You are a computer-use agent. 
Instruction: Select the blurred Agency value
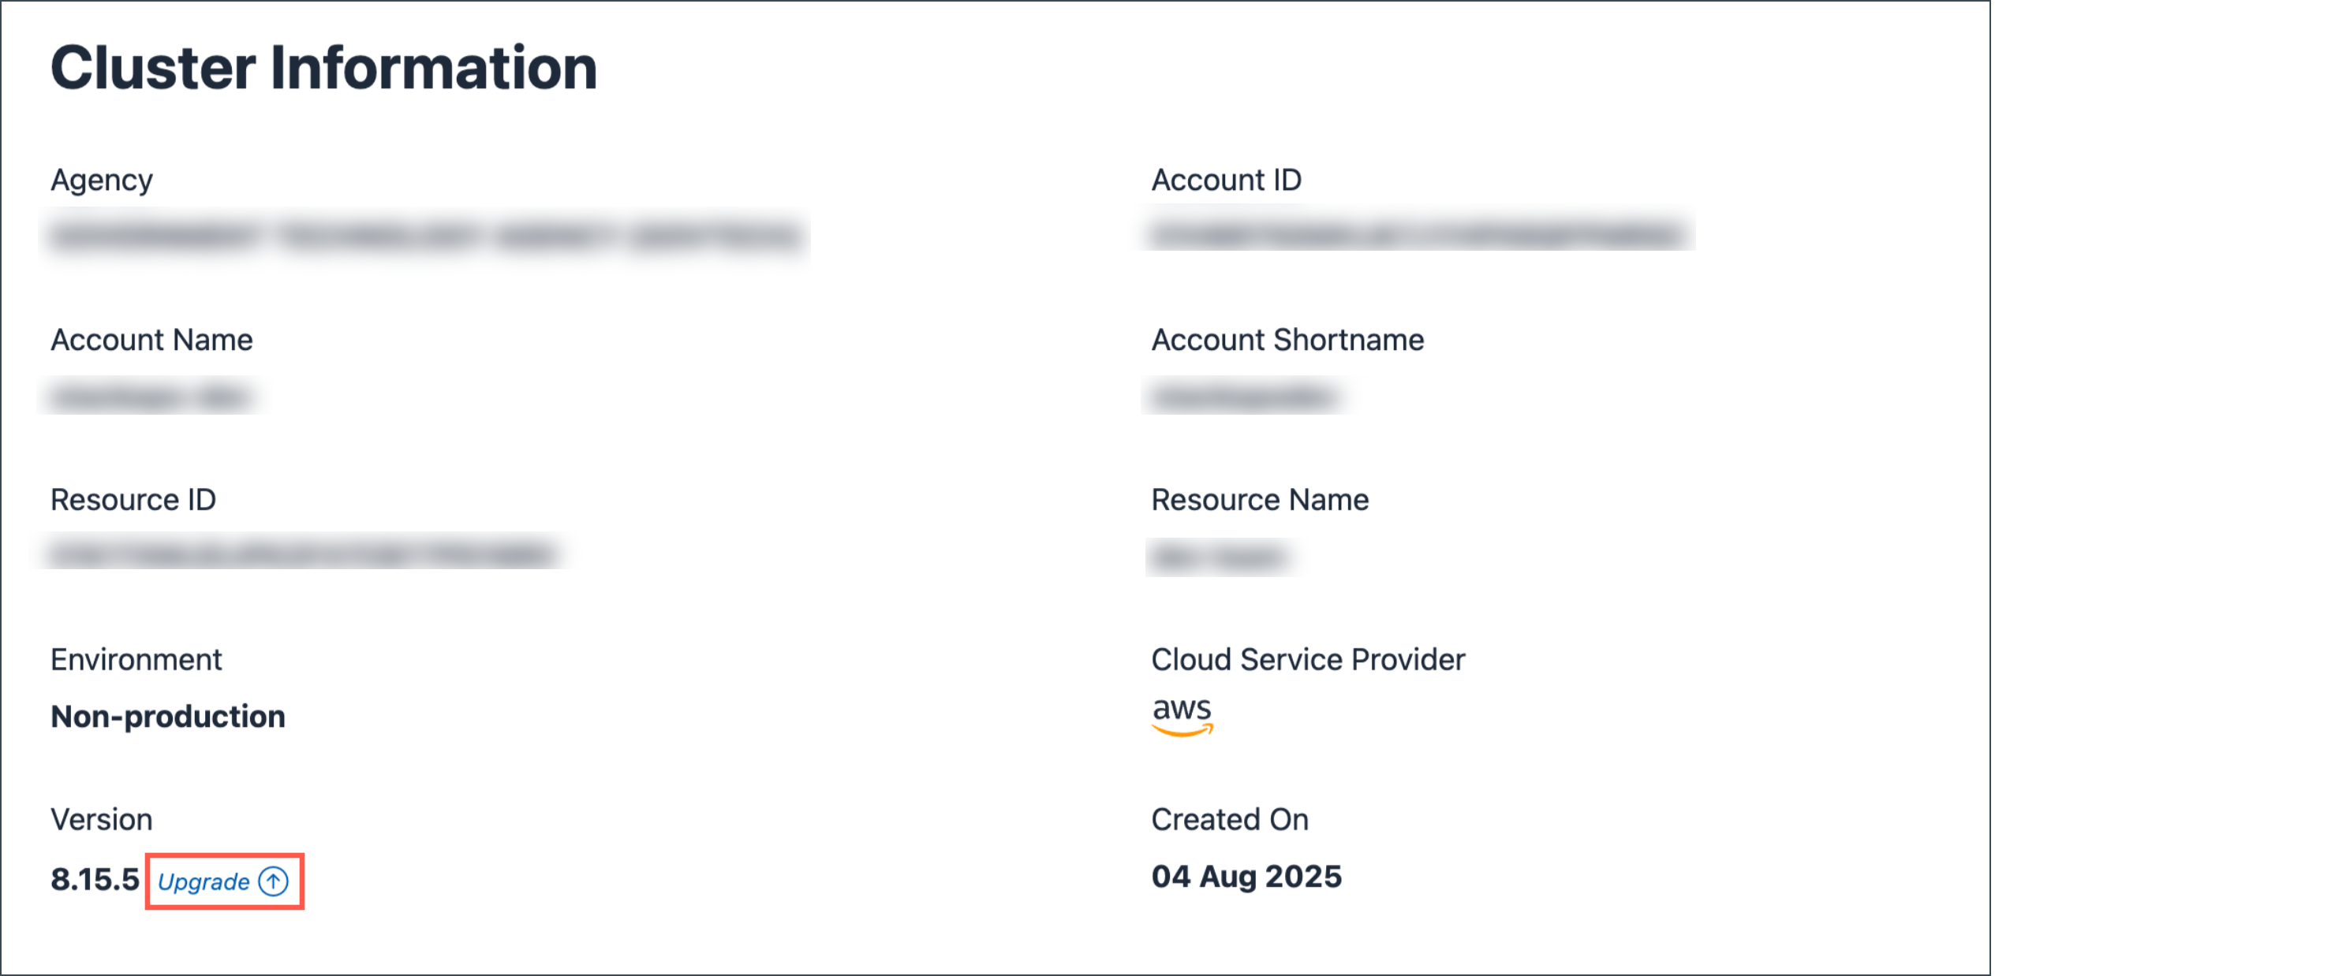point(426,238)
